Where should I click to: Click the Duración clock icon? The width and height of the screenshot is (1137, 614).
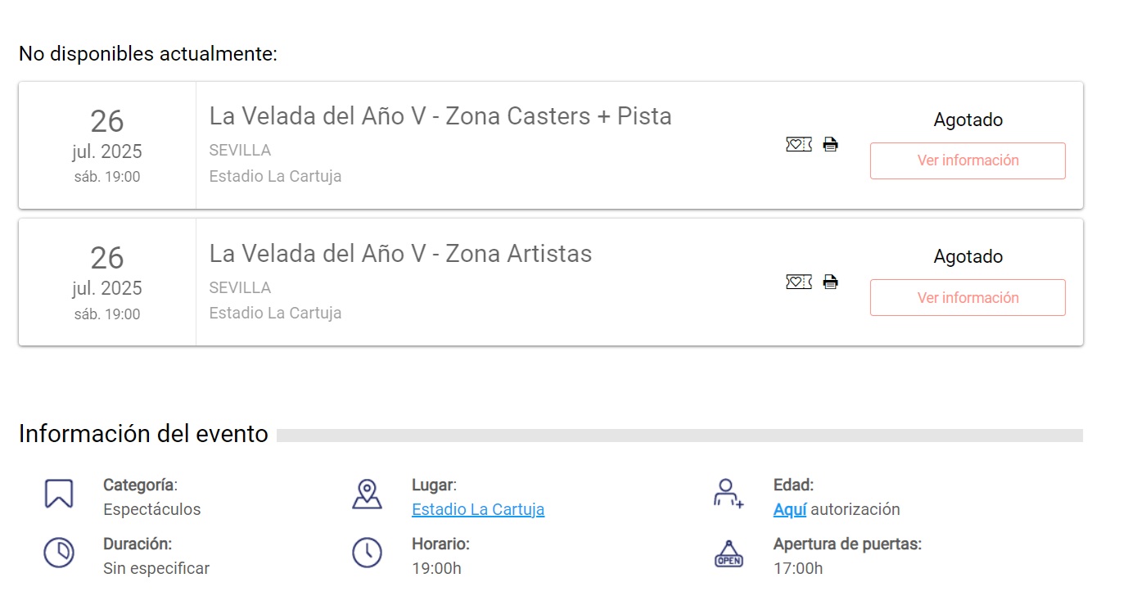(x=59, y=553)
